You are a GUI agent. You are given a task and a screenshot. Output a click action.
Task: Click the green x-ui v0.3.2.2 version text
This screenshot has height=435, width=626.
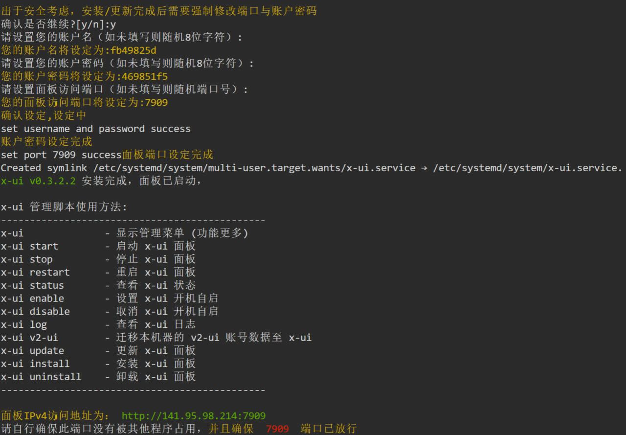point(38,181)
